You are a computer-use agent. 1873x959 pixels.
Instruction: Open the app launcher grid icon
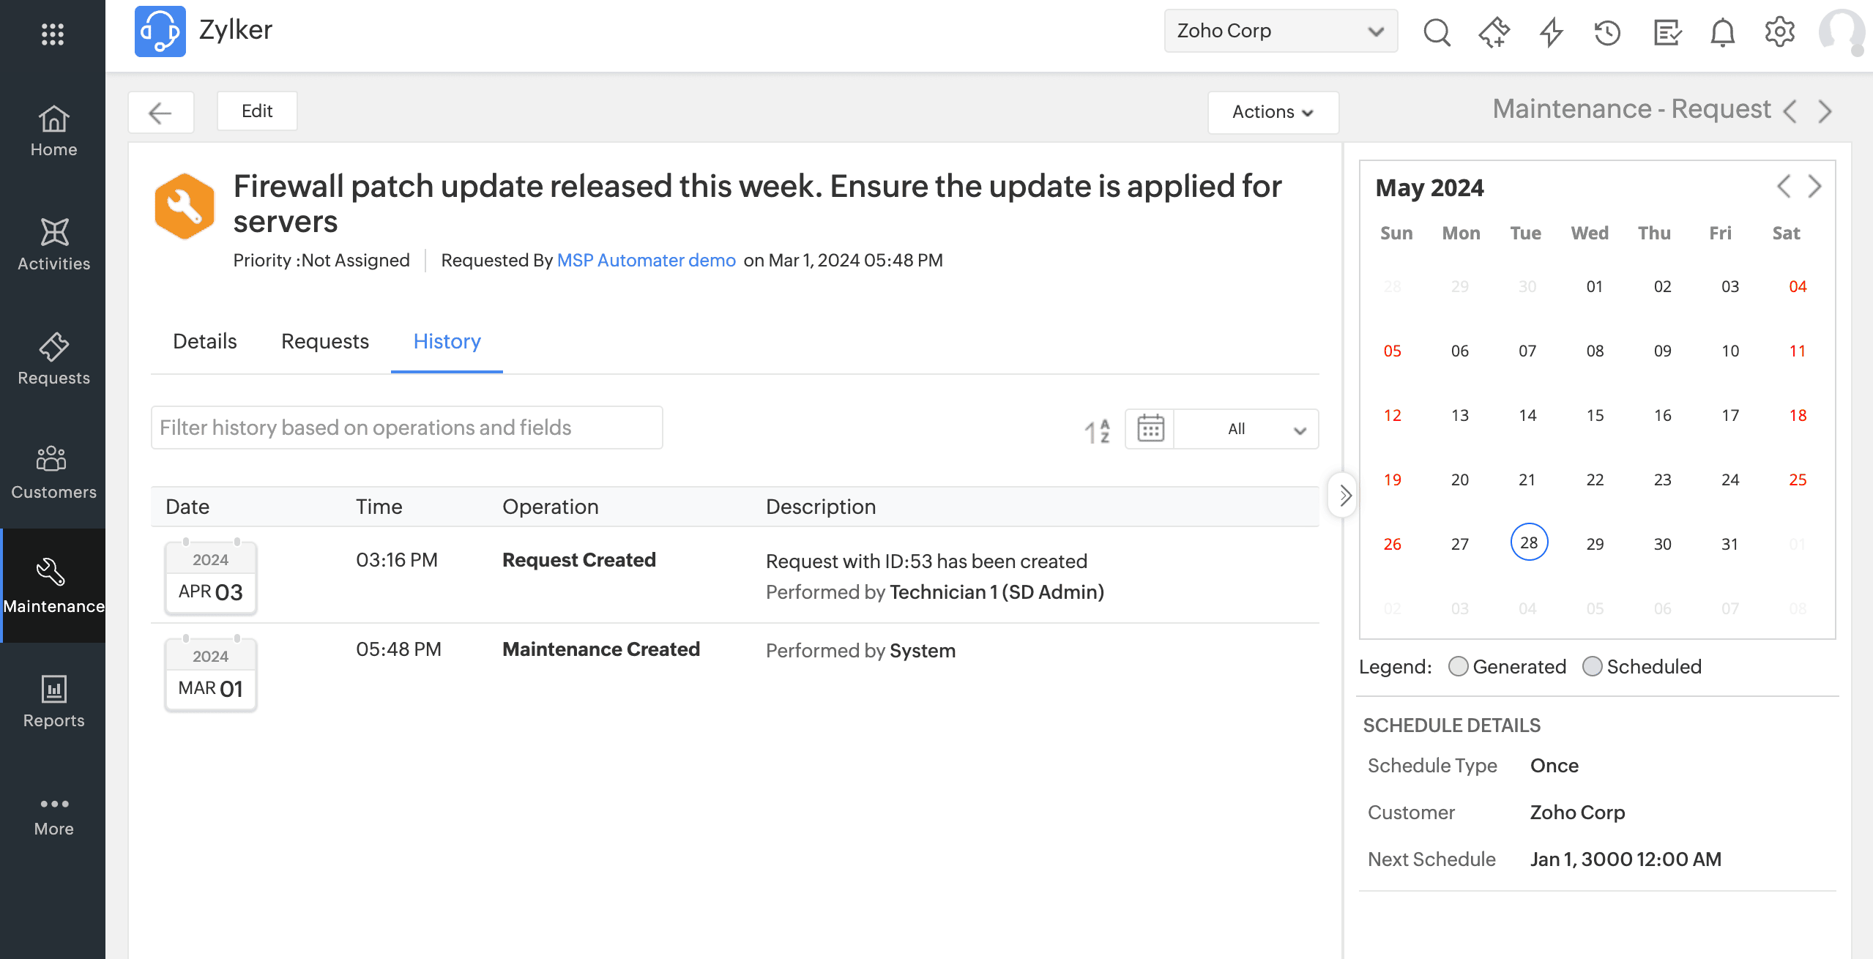coord(53,34)
